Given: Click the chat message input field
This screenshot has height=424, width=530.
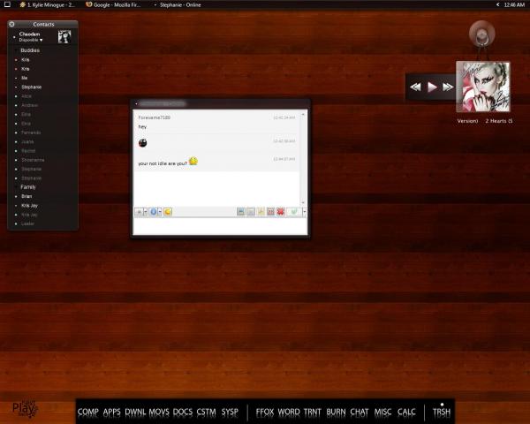Looking at the screenshot, I should click(x=220, y=226).
